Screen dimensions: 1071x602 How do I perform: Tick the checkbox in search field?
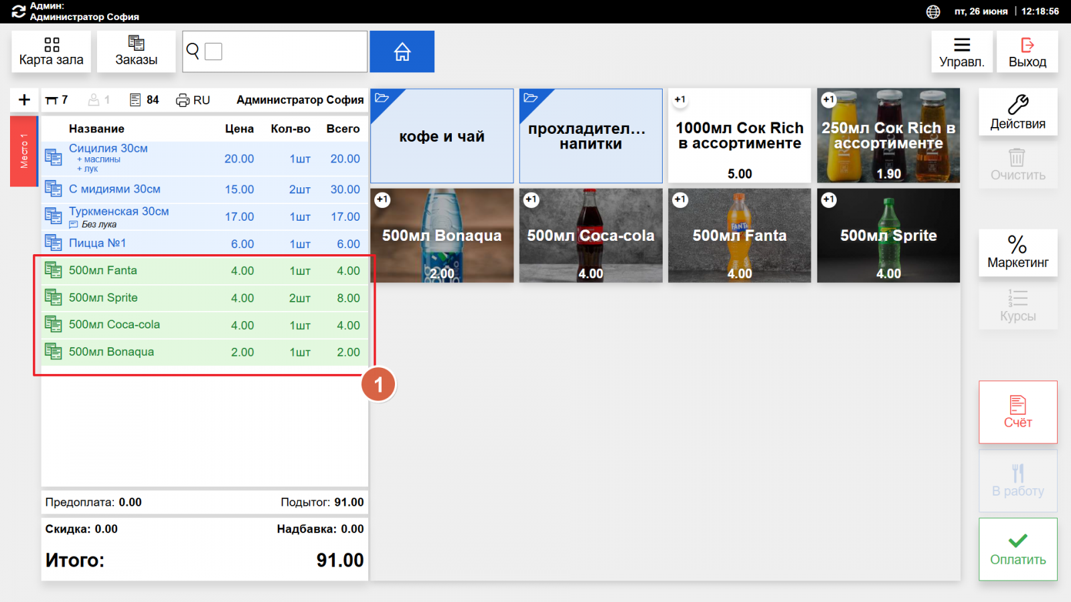click(x=214, y=52)
